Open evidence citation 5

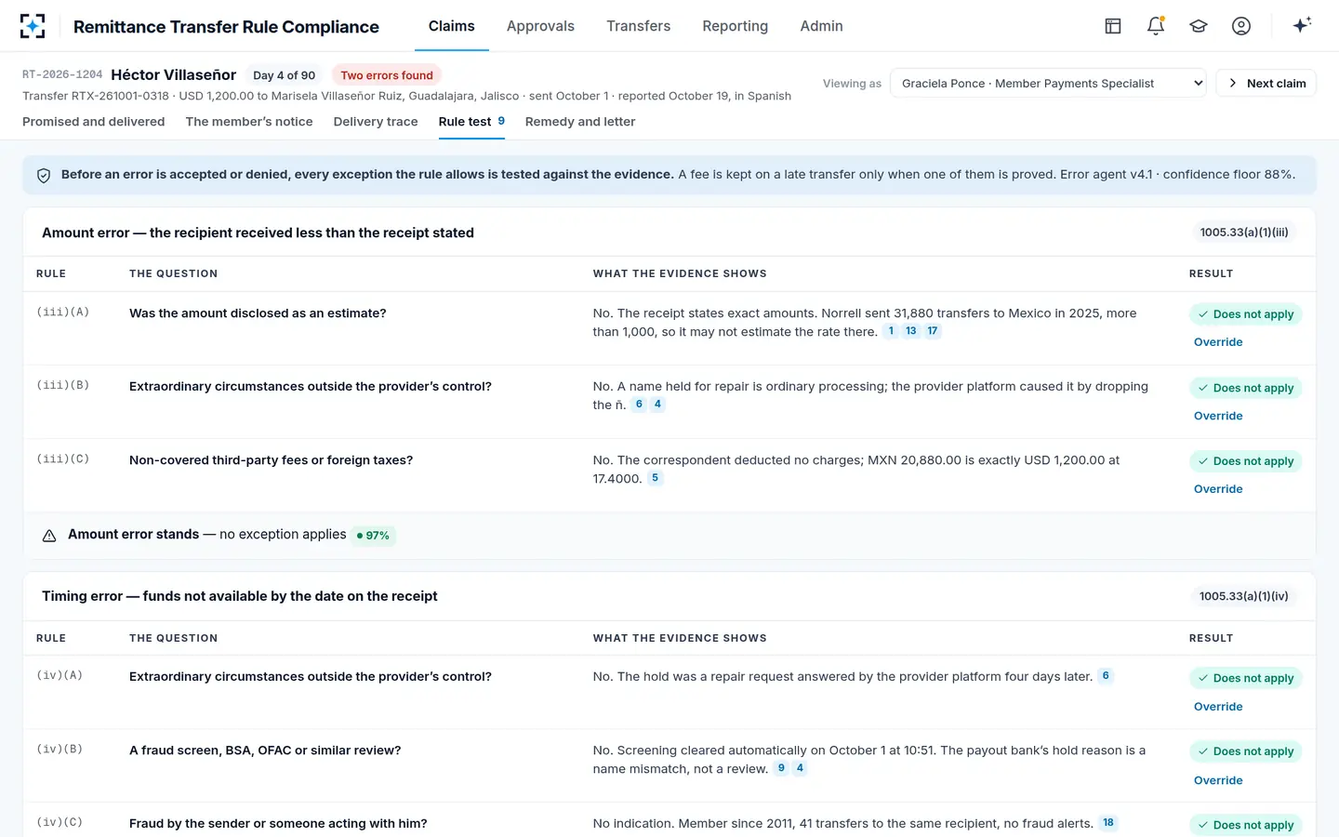[655, 478]
